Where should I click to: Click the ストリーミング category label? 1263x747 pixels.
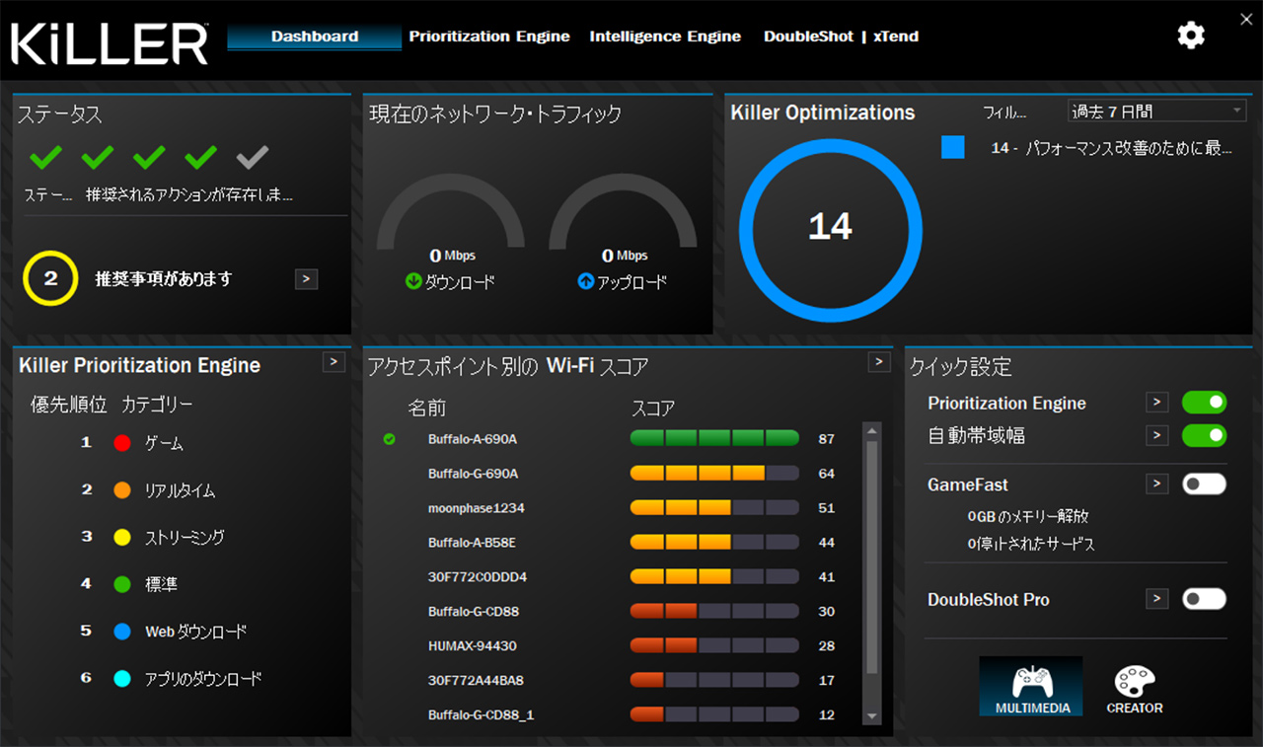pos(185,538)
